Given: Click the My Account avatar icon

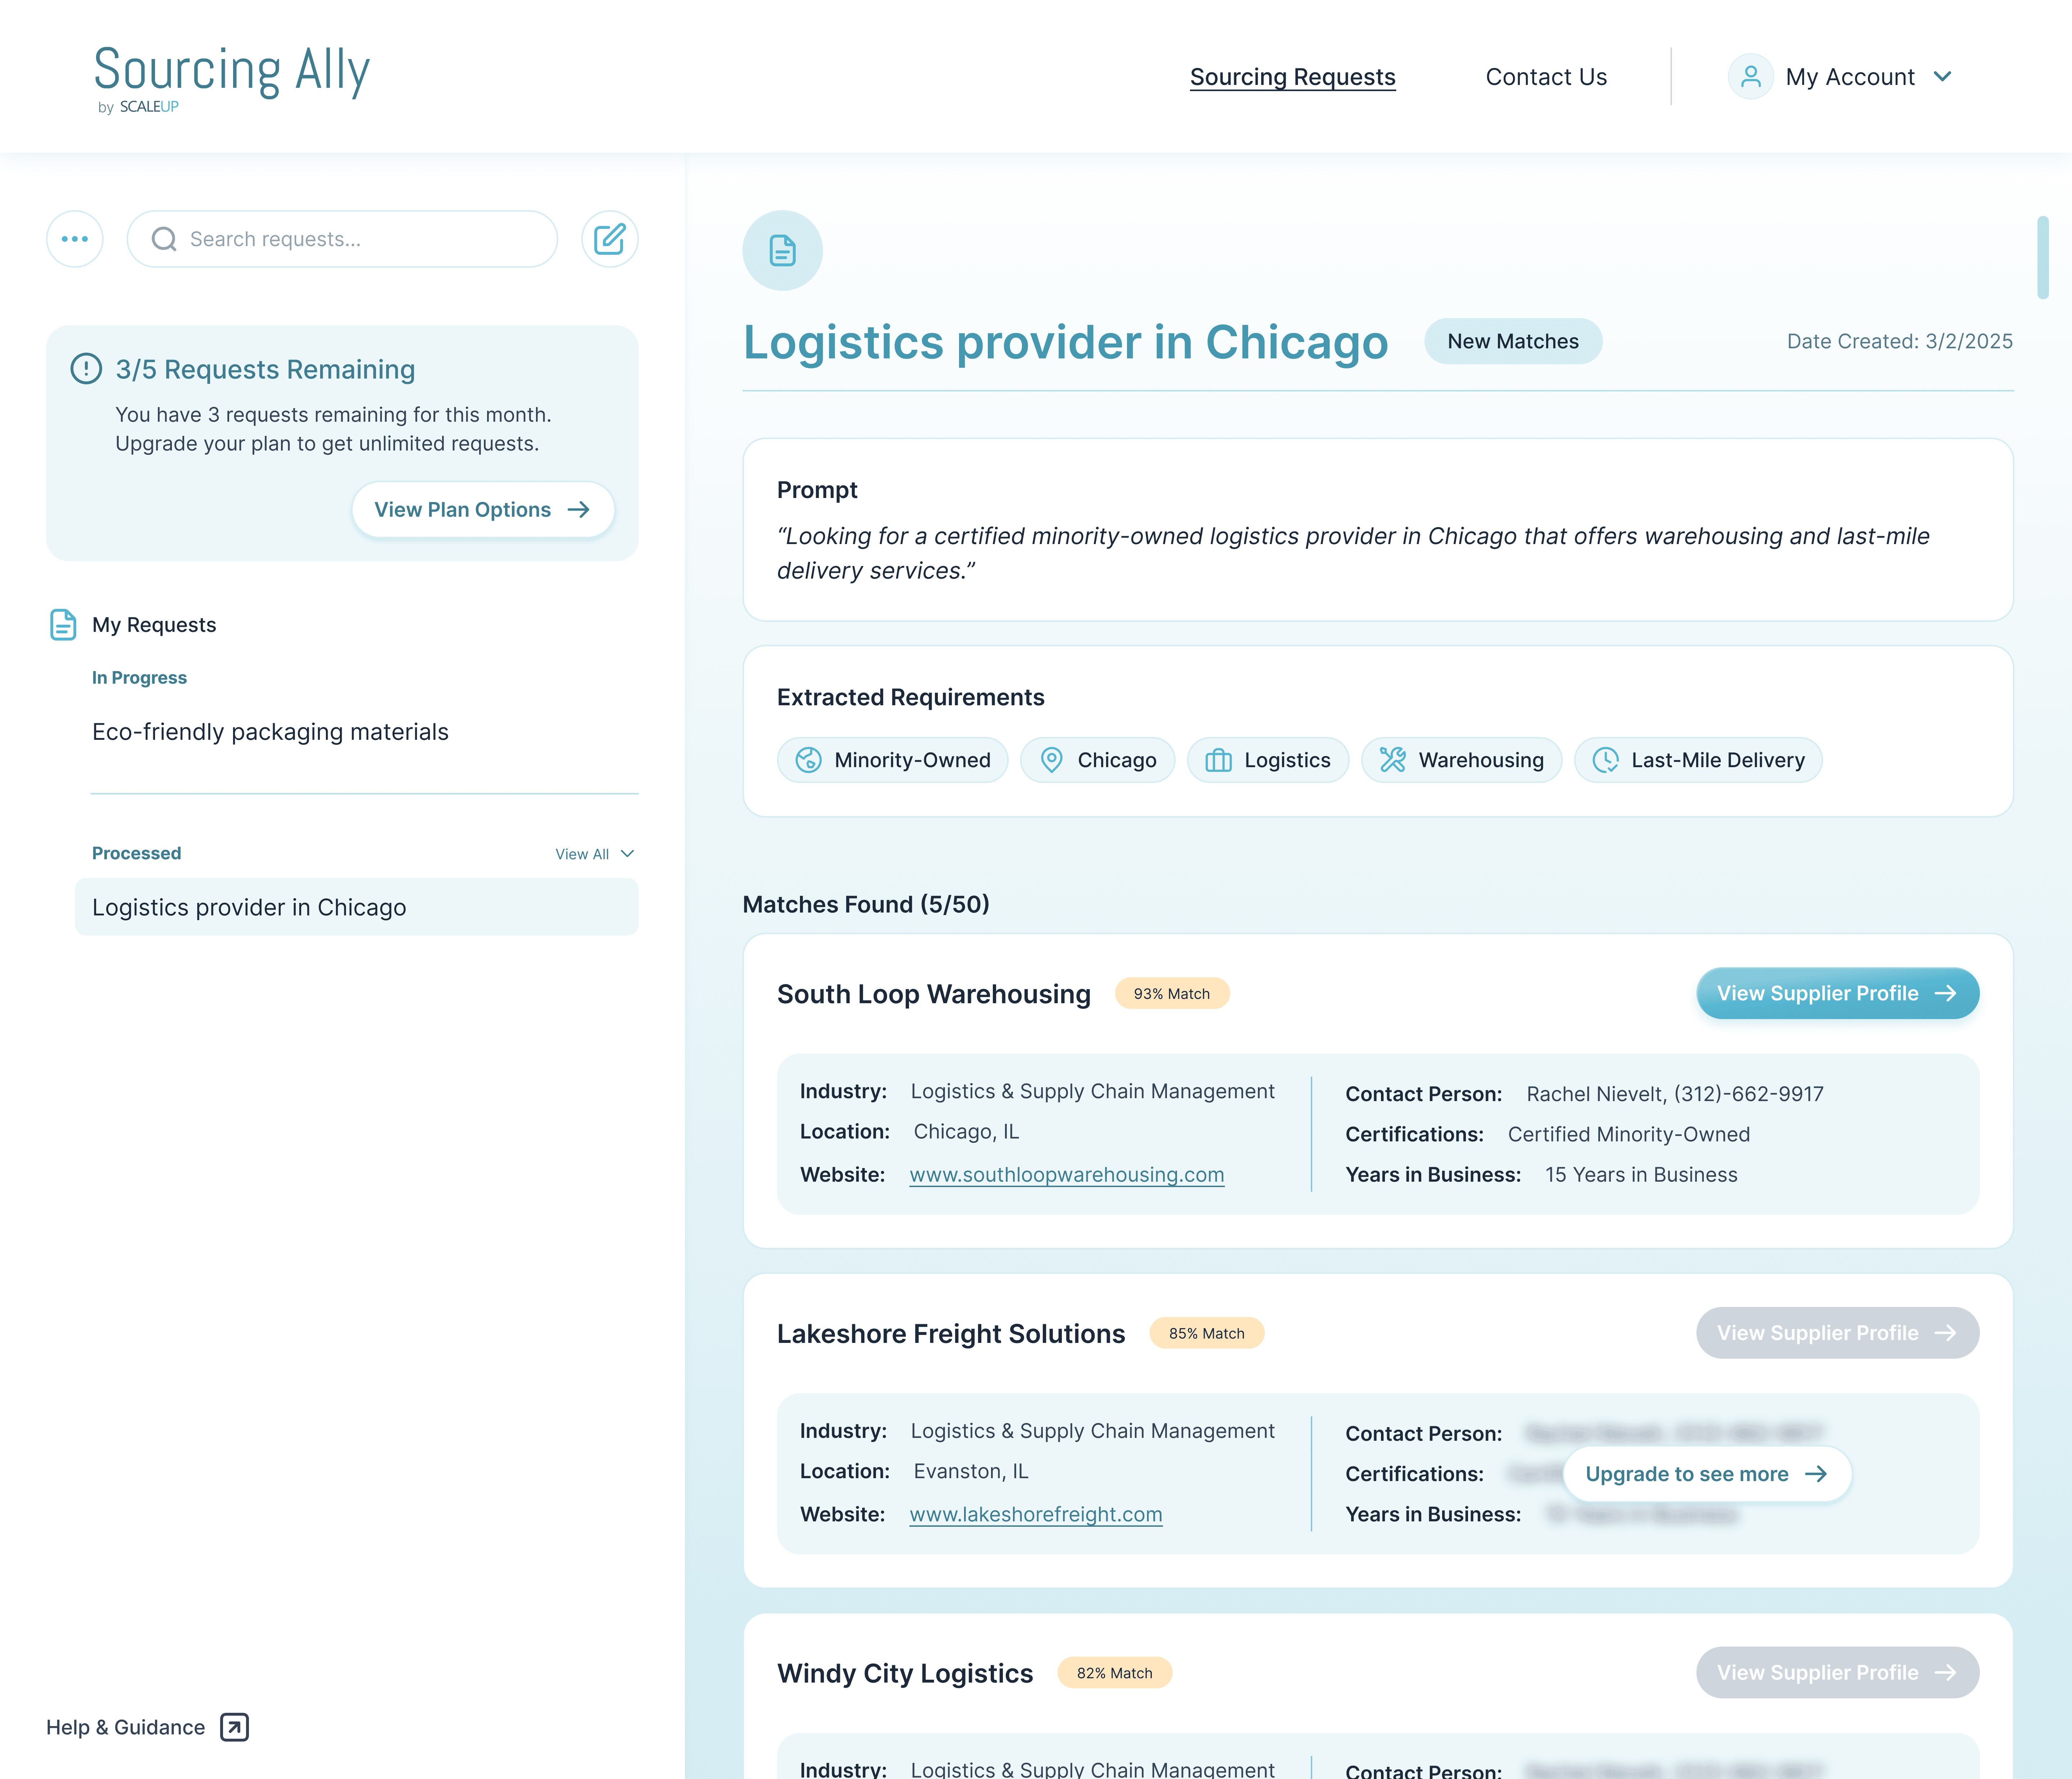Looking at the screenshot, I should point(1751,77).
